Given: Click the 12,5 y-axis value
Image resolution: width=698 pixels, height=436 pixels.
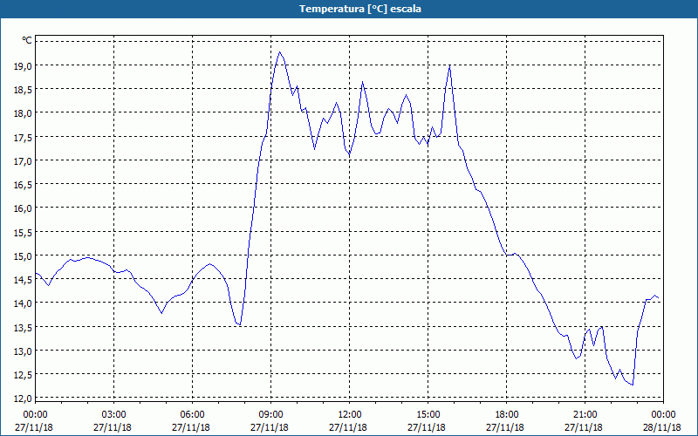Looking at the screenshot, I should tap(24, 374).
